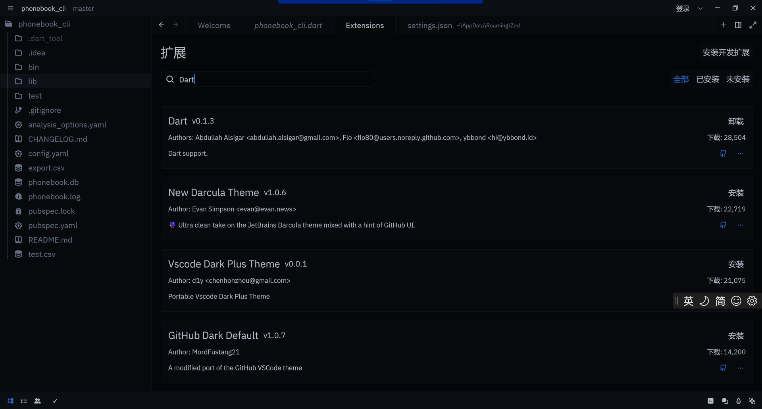Screen dimensions: 762x409
Task: Switch to the Welcome tab
Action: [x=214, y=25]
